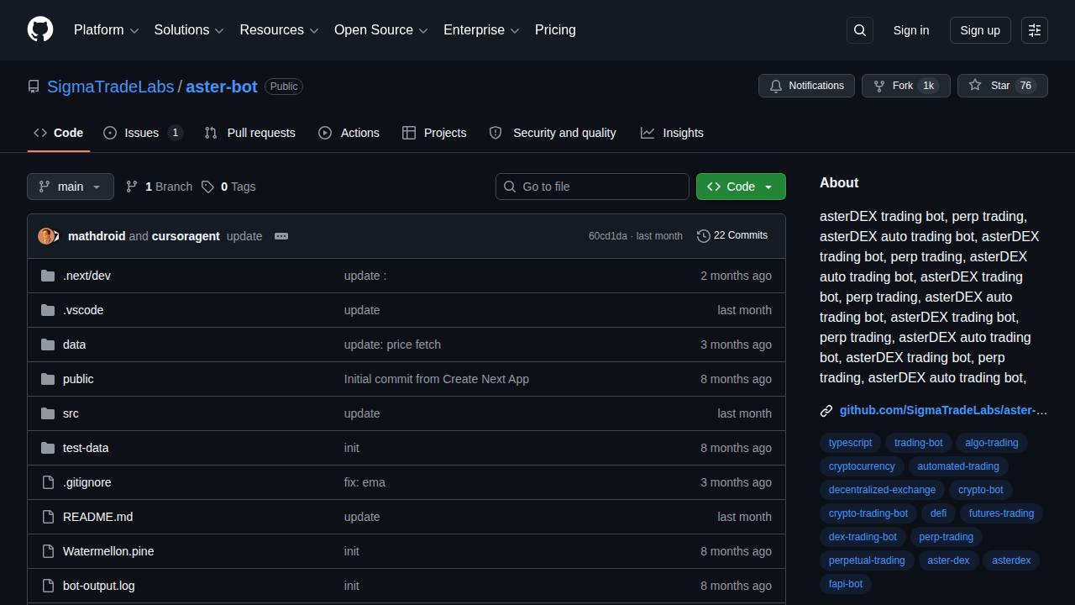Switch to the Actions tab
Image resolution: width=1075 pixels, height=605 pixels.
click(349, 133)
